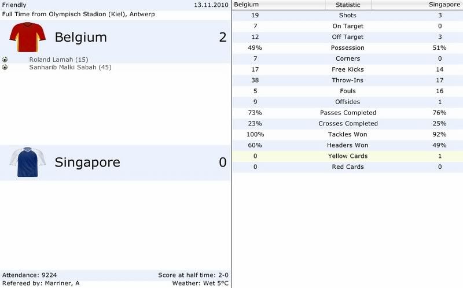Click the goal ball icon beside Roland Lamah

point(5,60)
